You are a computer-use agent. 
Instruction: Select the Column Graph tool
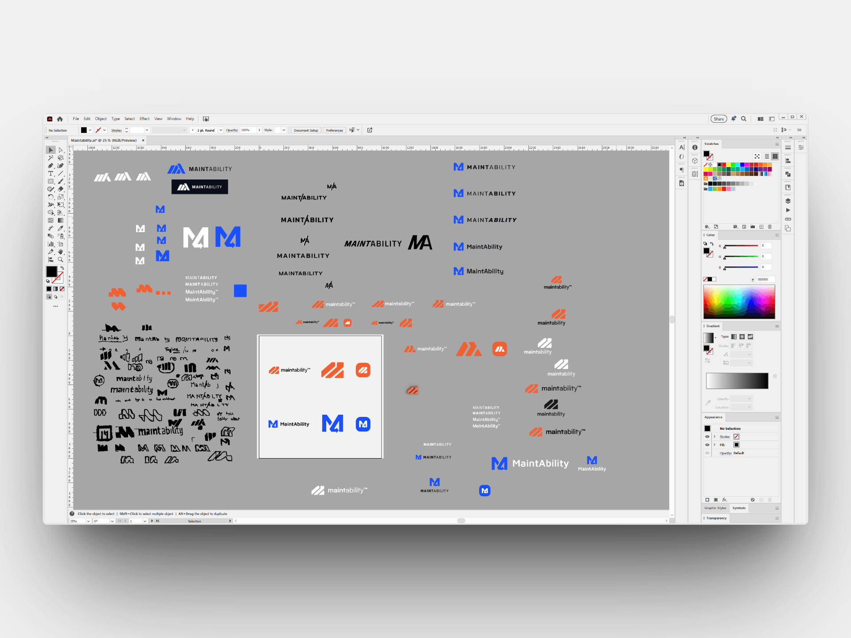tap(51, 244)
